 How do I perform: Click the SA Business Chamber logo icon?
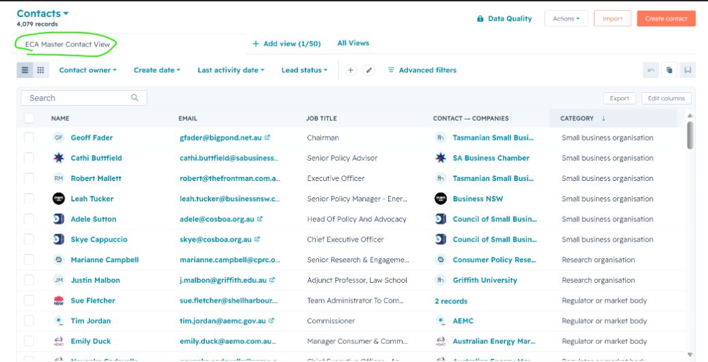pos(441,158)
